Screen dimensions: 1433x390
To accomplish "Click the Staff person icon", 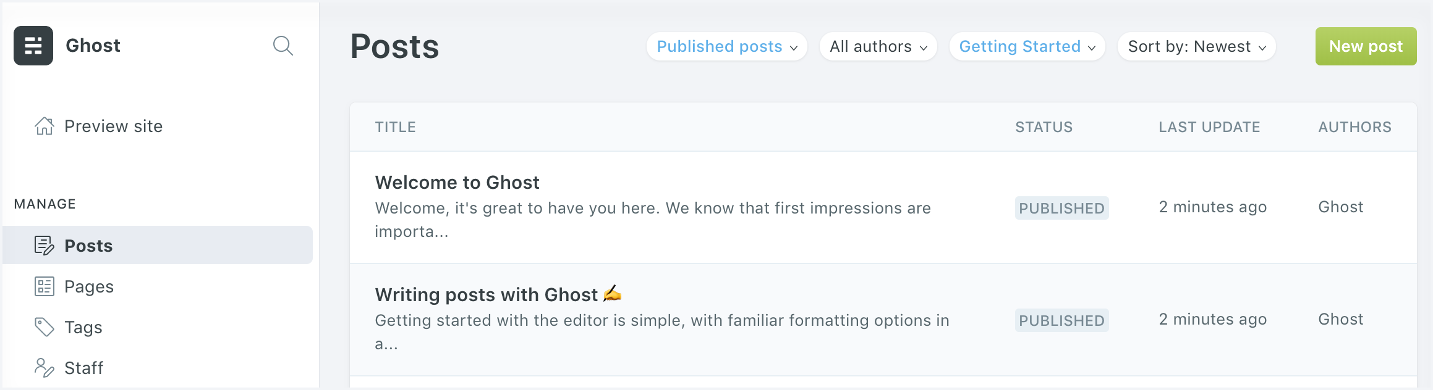I will pyautogui.click(x=45, y=368).
